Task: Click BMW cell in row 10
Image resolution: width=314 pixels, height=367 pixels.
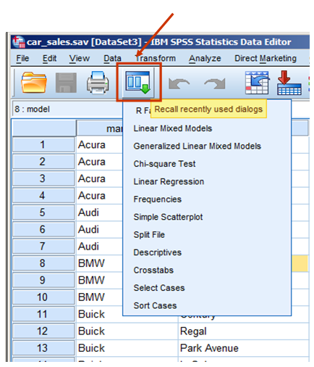Action: click(99, 297)
